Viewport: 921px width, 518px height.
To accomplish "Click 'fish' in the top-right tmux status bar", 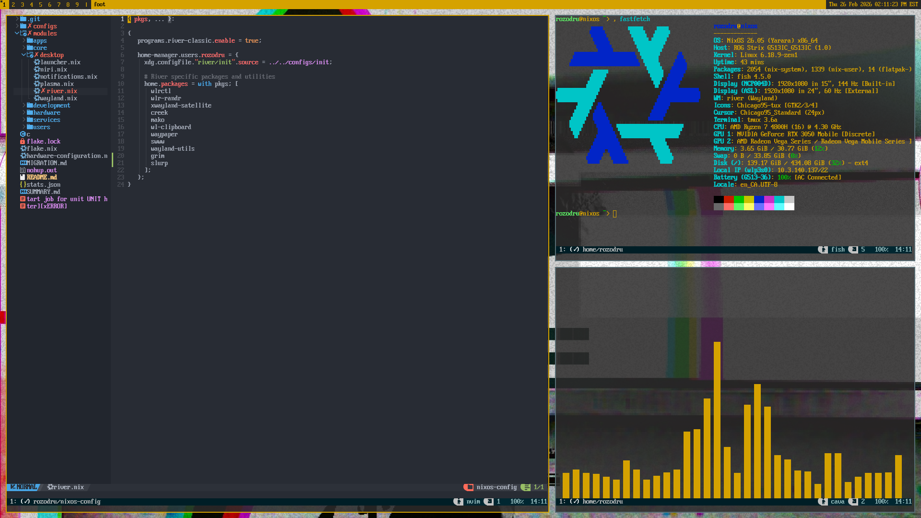I will point(838,250).
